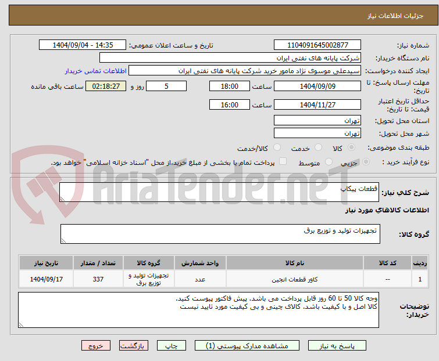This screenshot has width=439, height=361.
Task: Open اطلاعات تماس خریدار link
Action: point(96,71)
